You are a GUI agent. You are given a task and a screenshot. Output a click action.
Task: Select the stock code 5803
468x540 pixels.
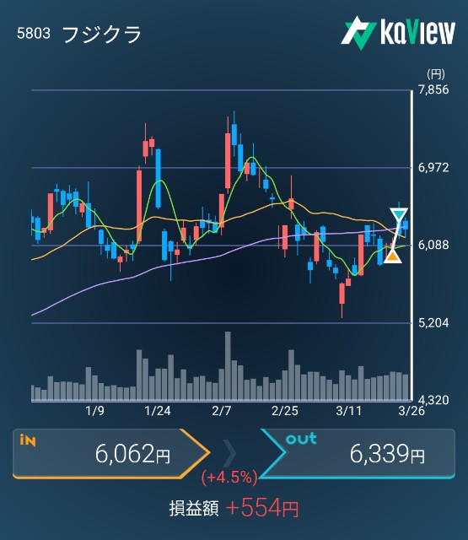[34, 34]
